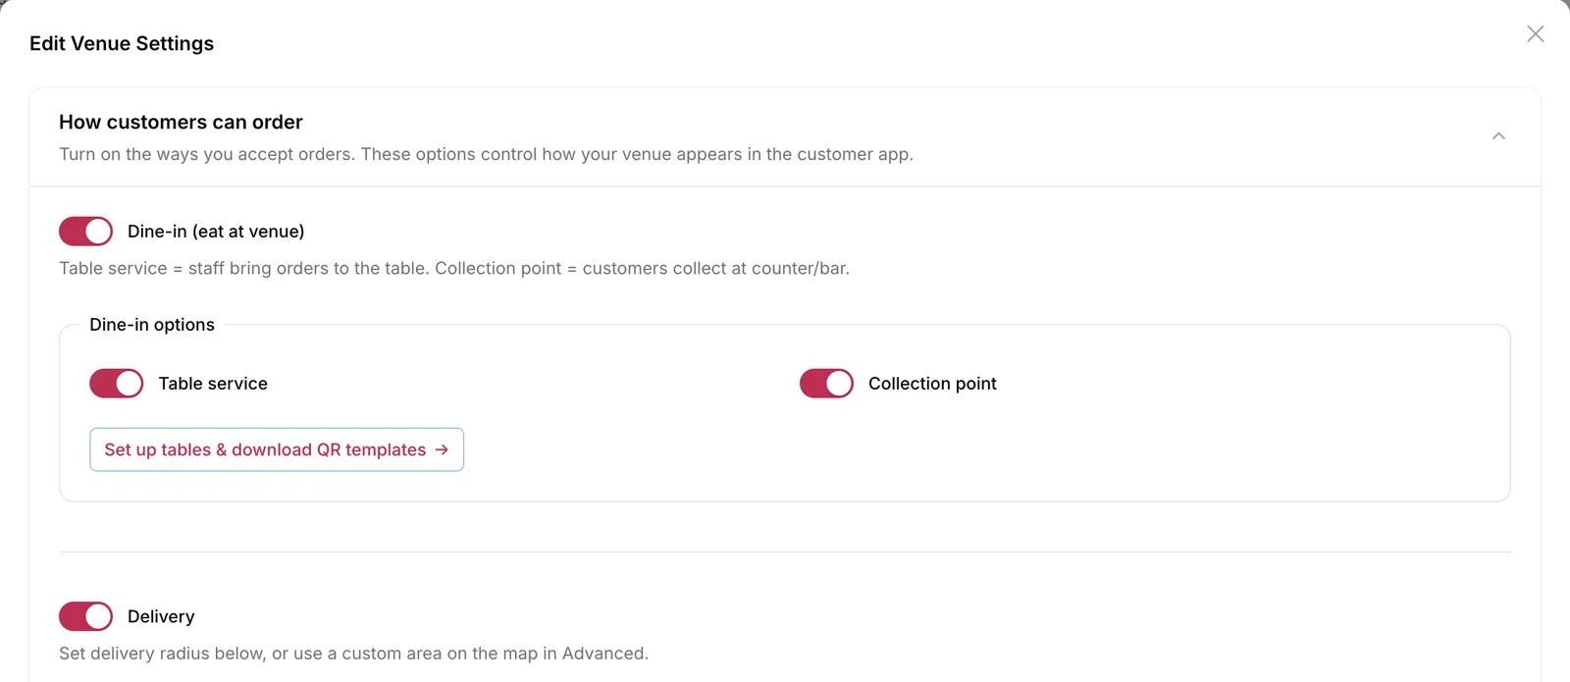Click the Table service explanation helper text

(x=454, y=269)
